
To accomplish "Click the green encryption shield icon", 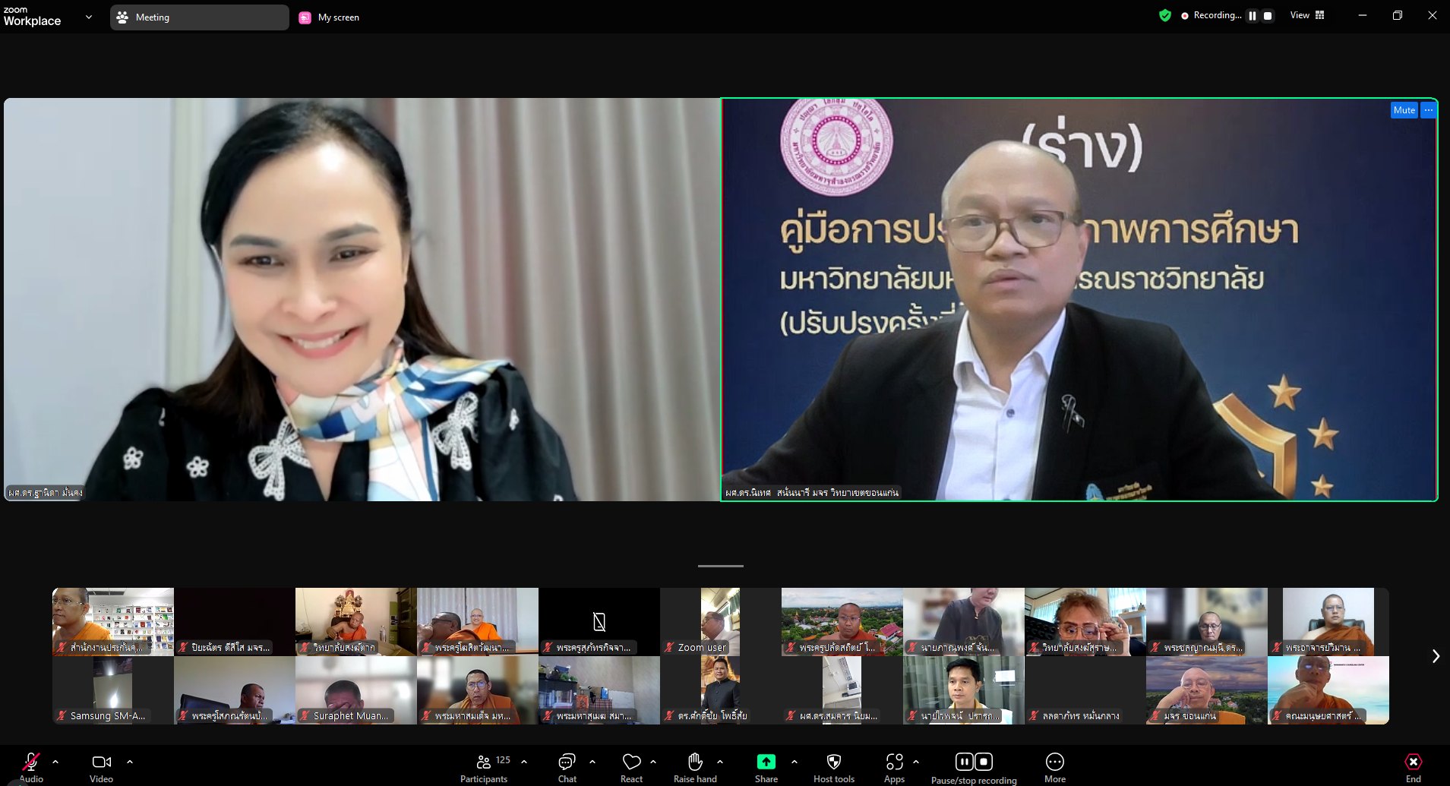I will tap(1165, 15).
